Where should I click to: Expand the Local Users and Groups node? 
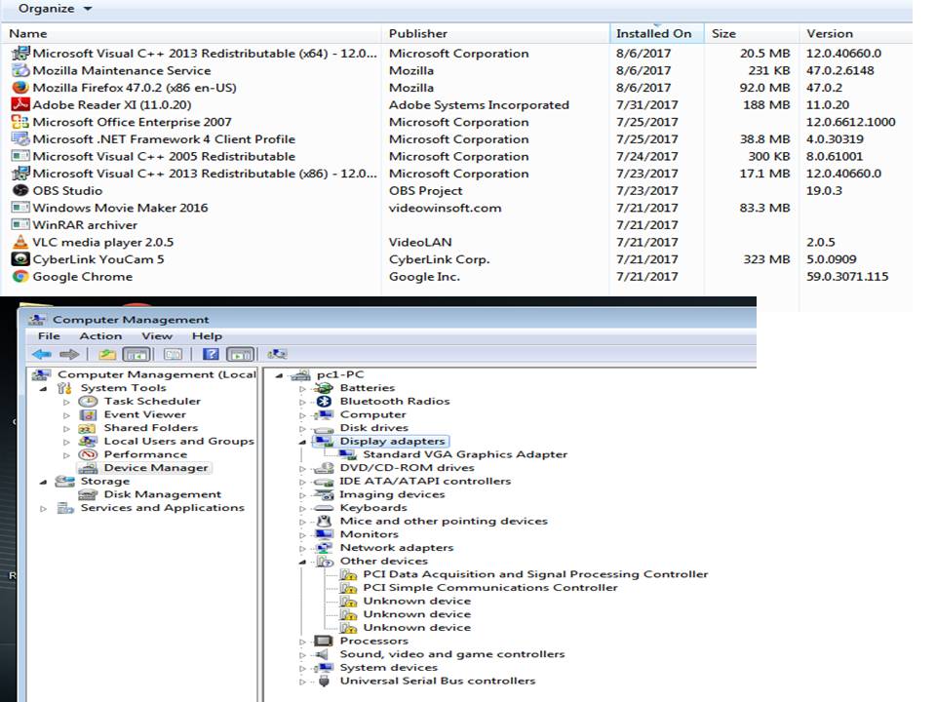point(67,443)
